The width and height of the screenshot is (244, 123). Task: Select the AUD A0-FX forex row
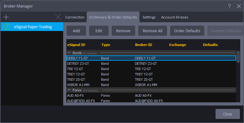151,95
